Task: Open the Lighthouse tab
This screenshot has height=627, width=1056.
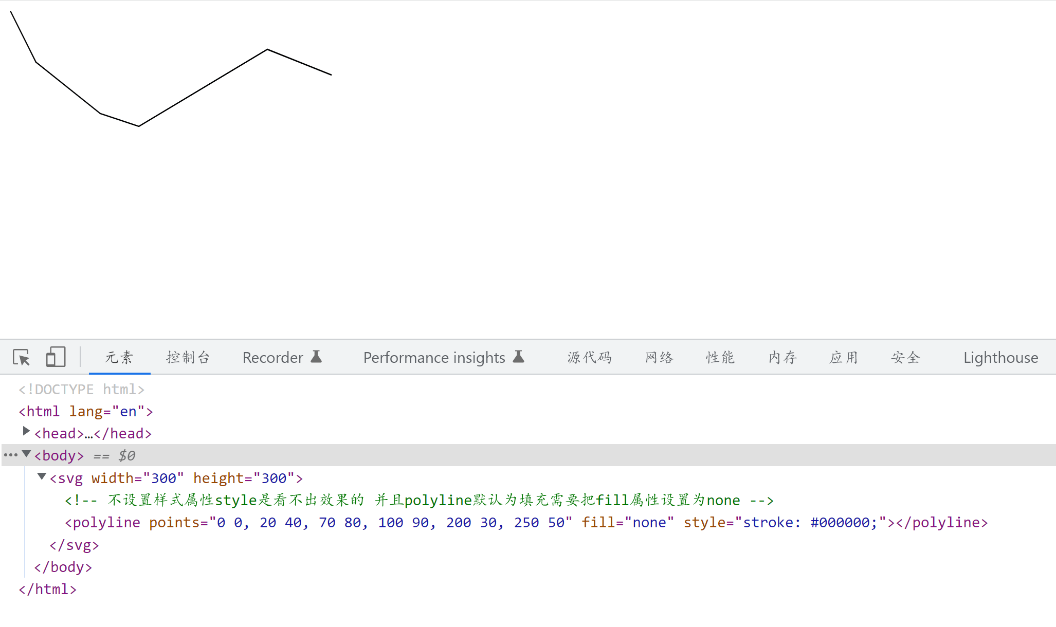Action: tap(1000, 358)
